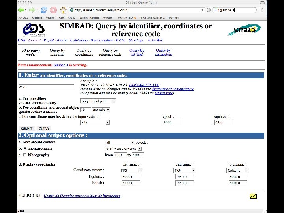Screen dimensions: 284x213
Task: Click the 1st frame Equinox field
Action: (131, 177)
